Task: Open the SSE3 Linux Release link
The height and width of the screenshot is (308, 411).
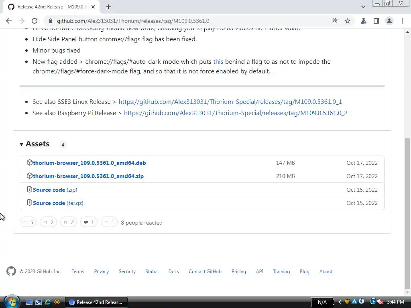Action: tap(230, 101)
